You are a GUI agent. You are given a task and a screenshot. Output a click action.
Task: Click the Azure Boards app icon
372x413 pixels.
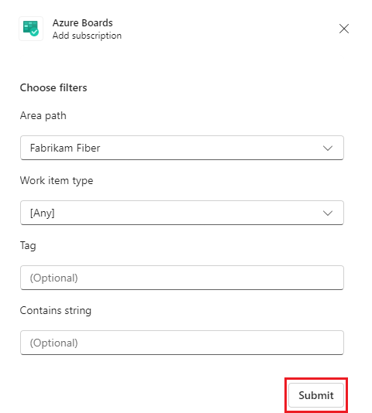[x=31, y=29]
